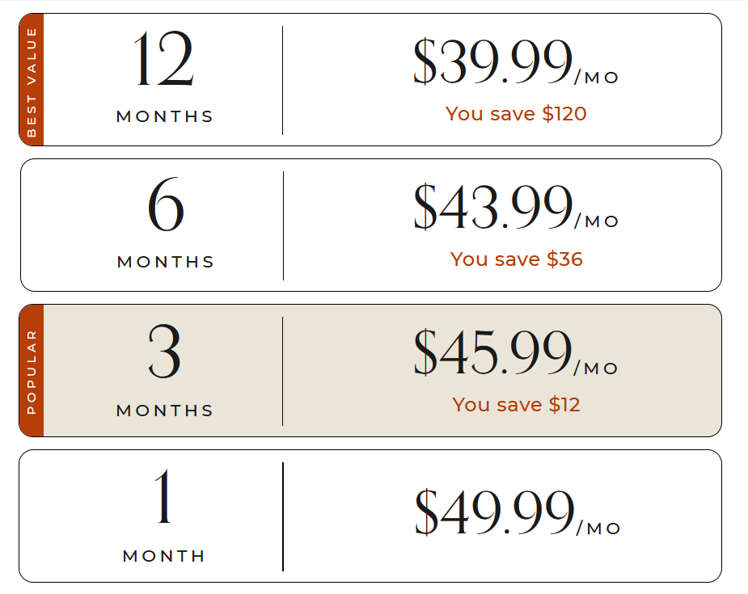Click the "You save $36" text
This screenshot has height=594, width=748.
[x=516, y=259]
